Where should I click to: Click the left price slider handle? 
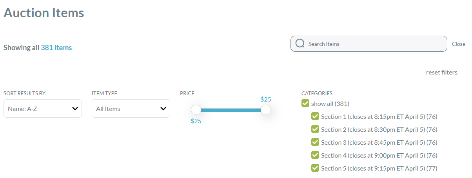click(196, 110)
